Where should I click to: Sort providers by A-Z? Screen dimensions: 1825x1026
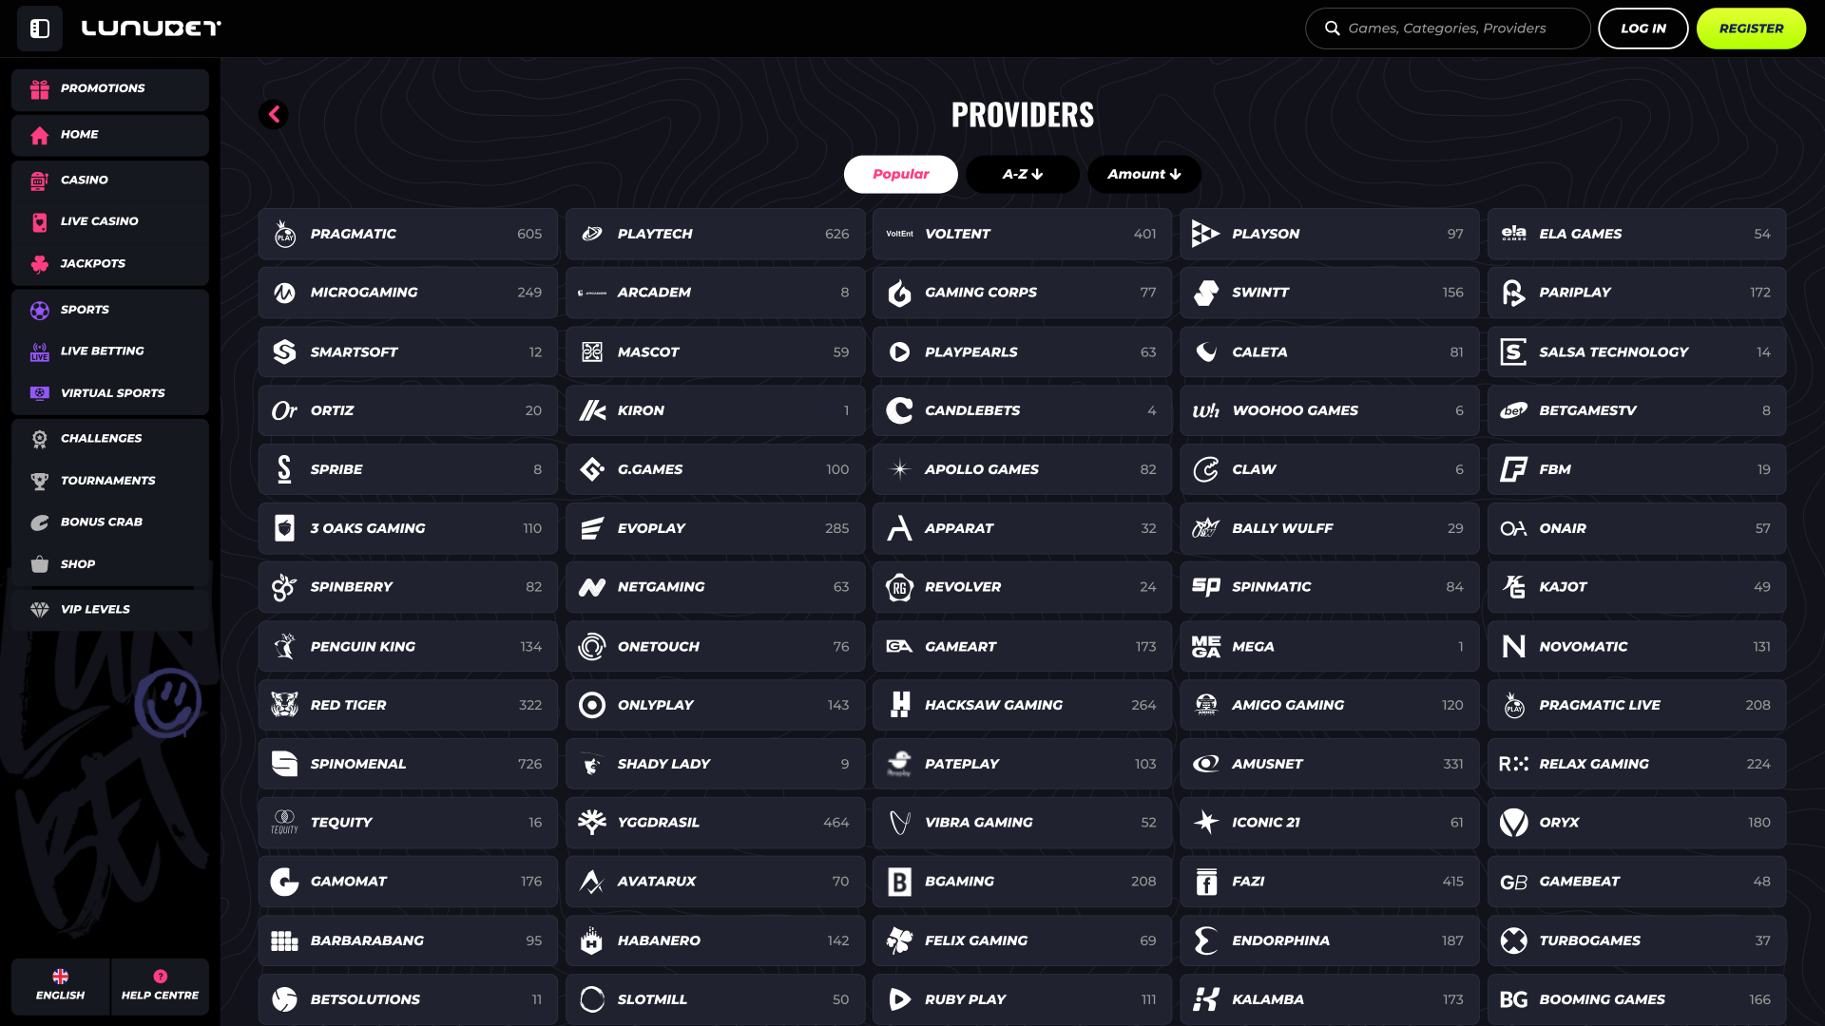point(1022,175)
